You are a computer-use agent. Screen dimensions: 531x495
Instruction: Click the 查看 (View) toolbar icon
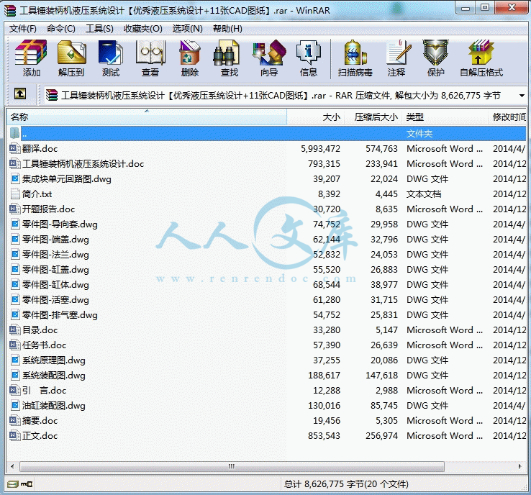pyautogui.click(x=150, y=53)
